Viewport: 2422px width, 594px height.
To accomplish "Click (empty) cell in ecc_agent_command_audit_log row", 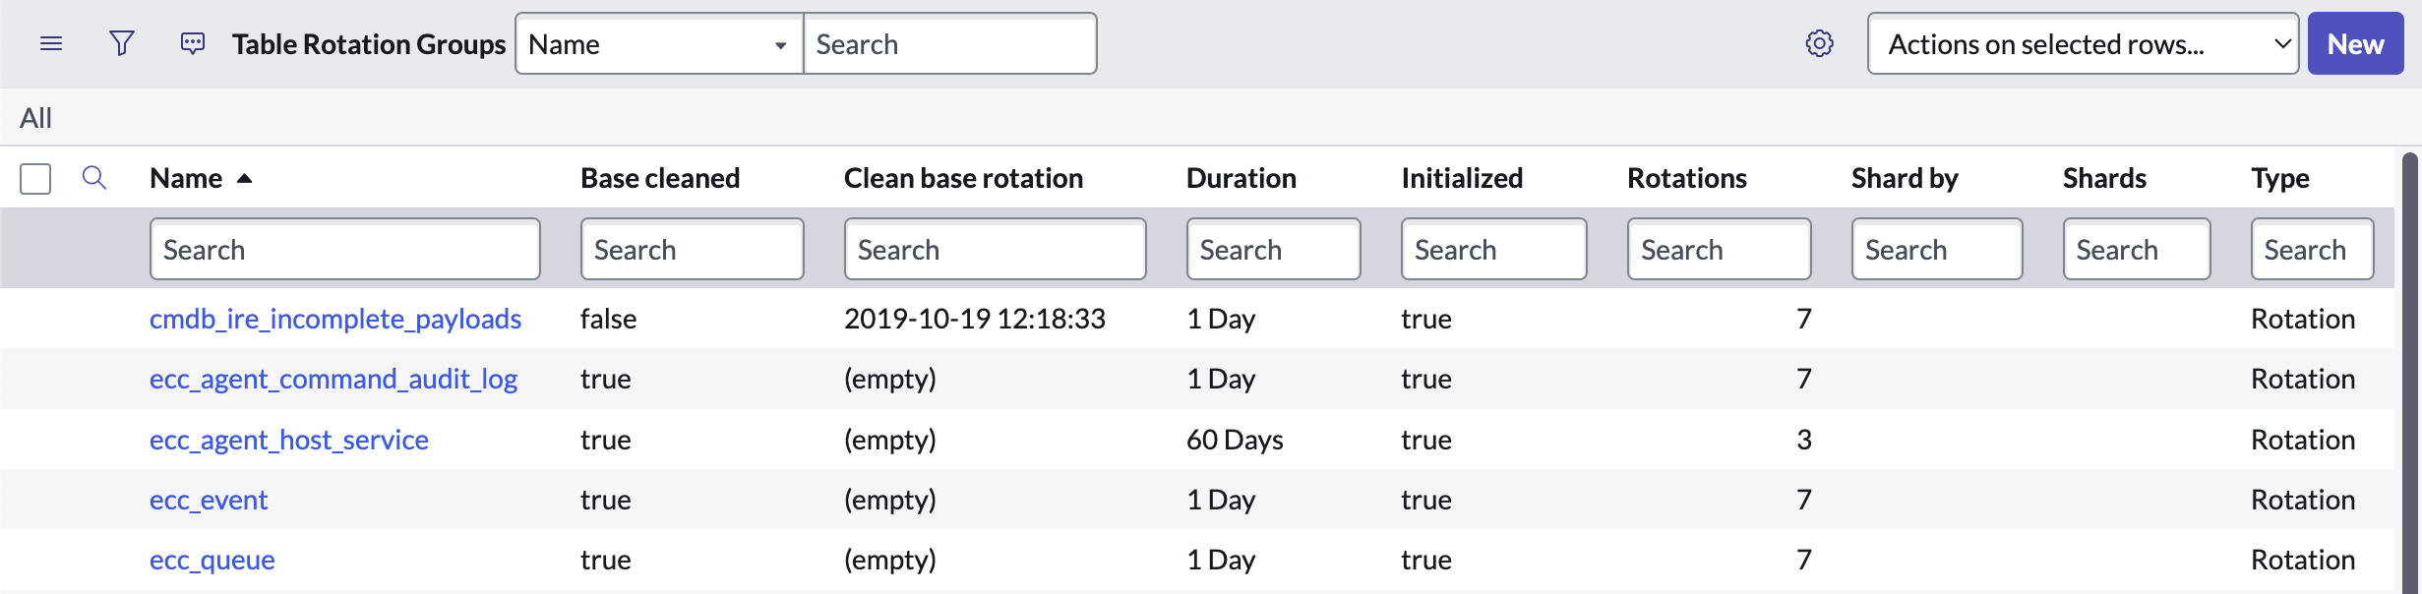I will click(890, 379).
